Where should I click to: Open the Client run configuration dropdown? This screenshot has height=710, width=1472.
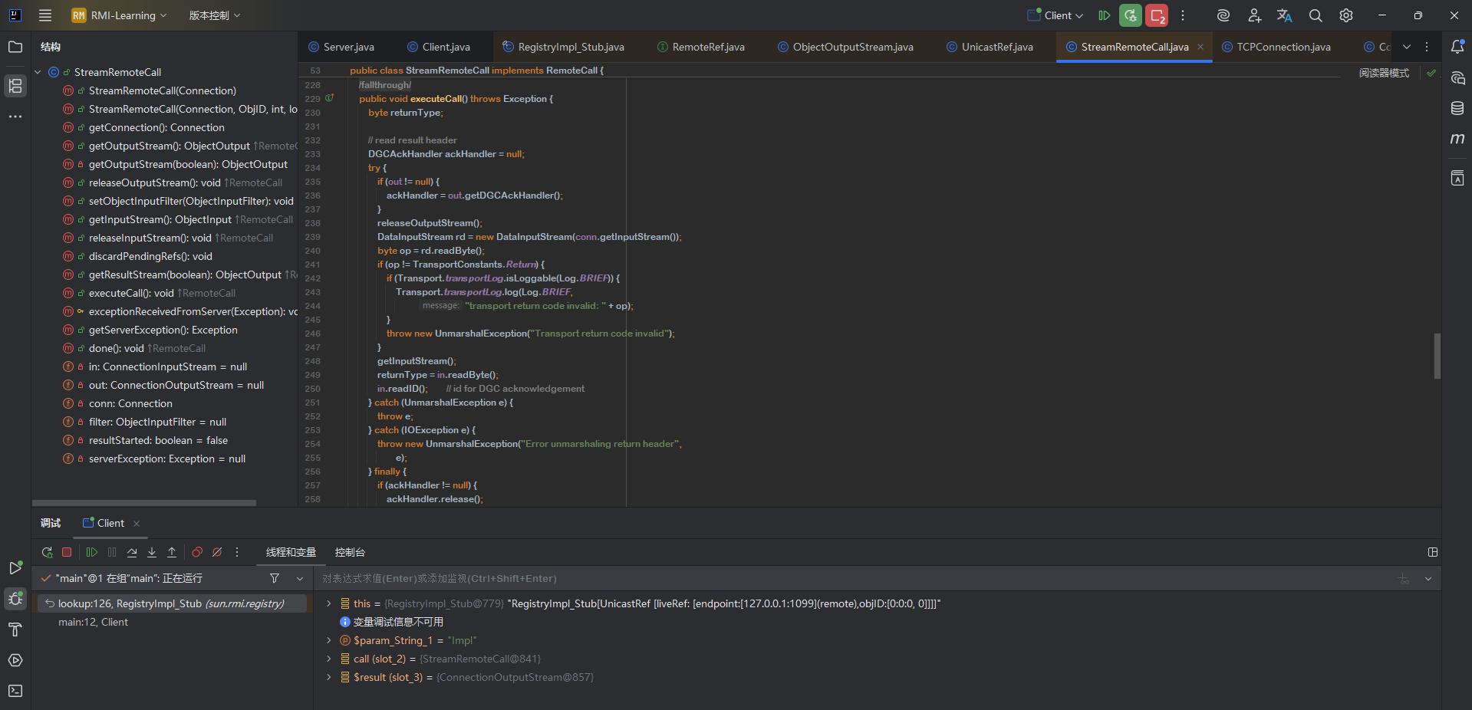(1057, 15)
